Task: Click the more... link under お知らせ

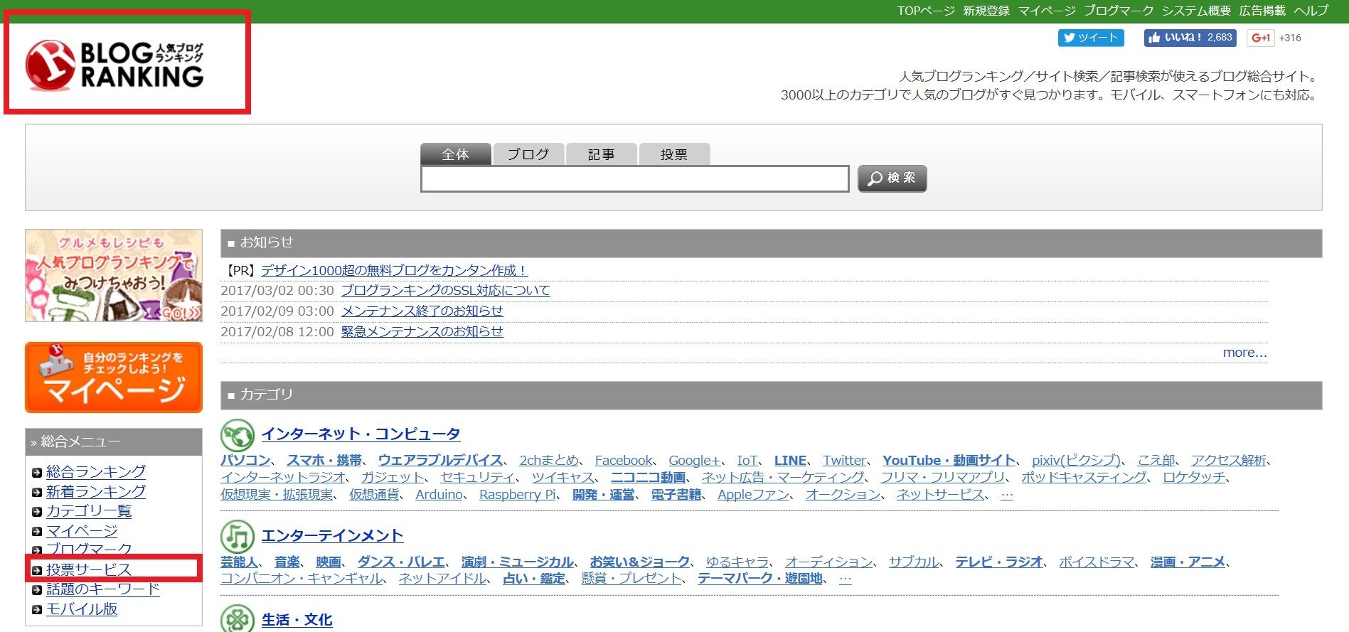Action: point(1245,353)
